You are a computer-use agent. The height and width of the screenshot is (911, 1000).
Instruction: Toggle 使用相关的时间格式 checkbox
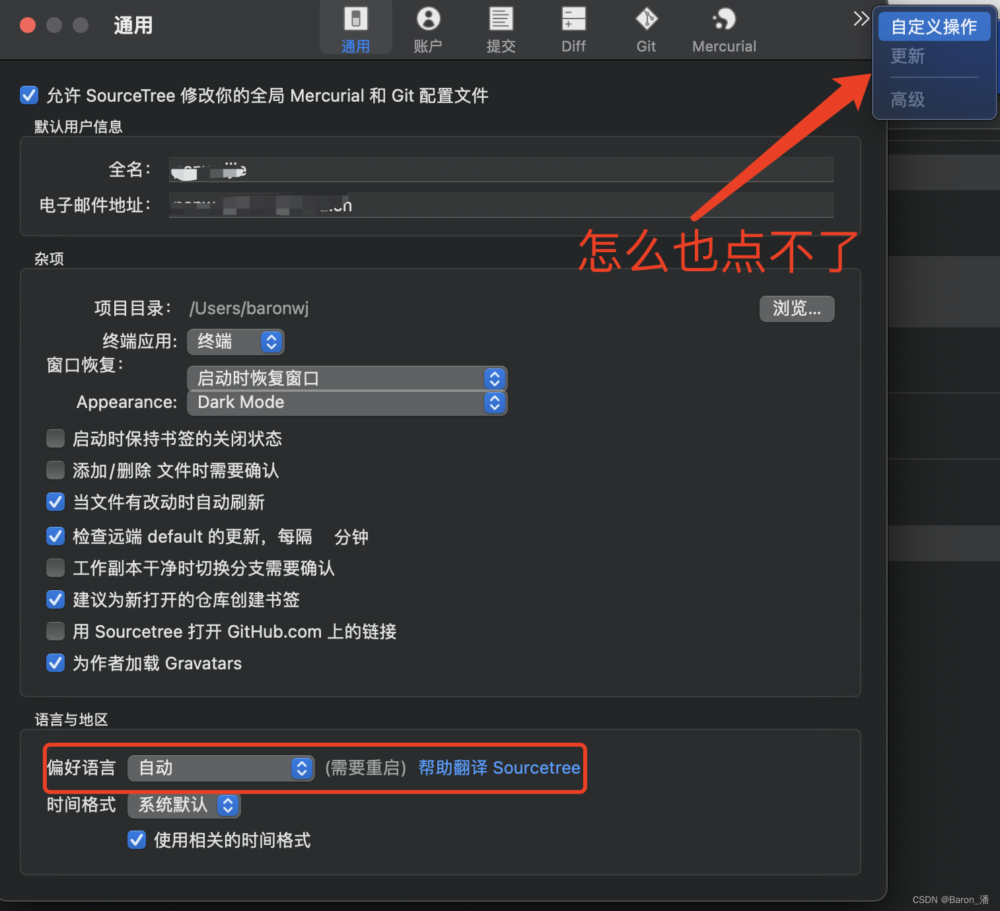[137, 840]
